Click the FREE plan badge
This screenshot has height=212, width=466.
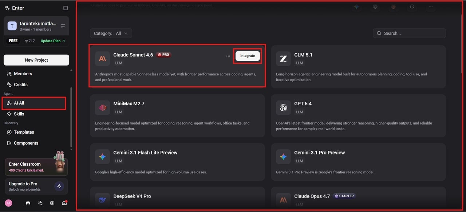click(13, 41)
